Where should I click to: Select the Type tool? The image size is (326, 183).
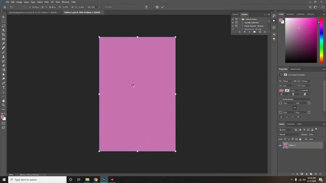pyautogui.click(x=4, y=87)
